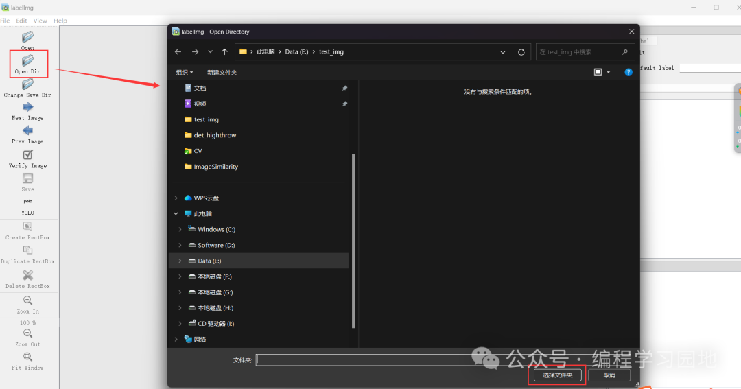Click test_img in the address breadcrumb

331,51
